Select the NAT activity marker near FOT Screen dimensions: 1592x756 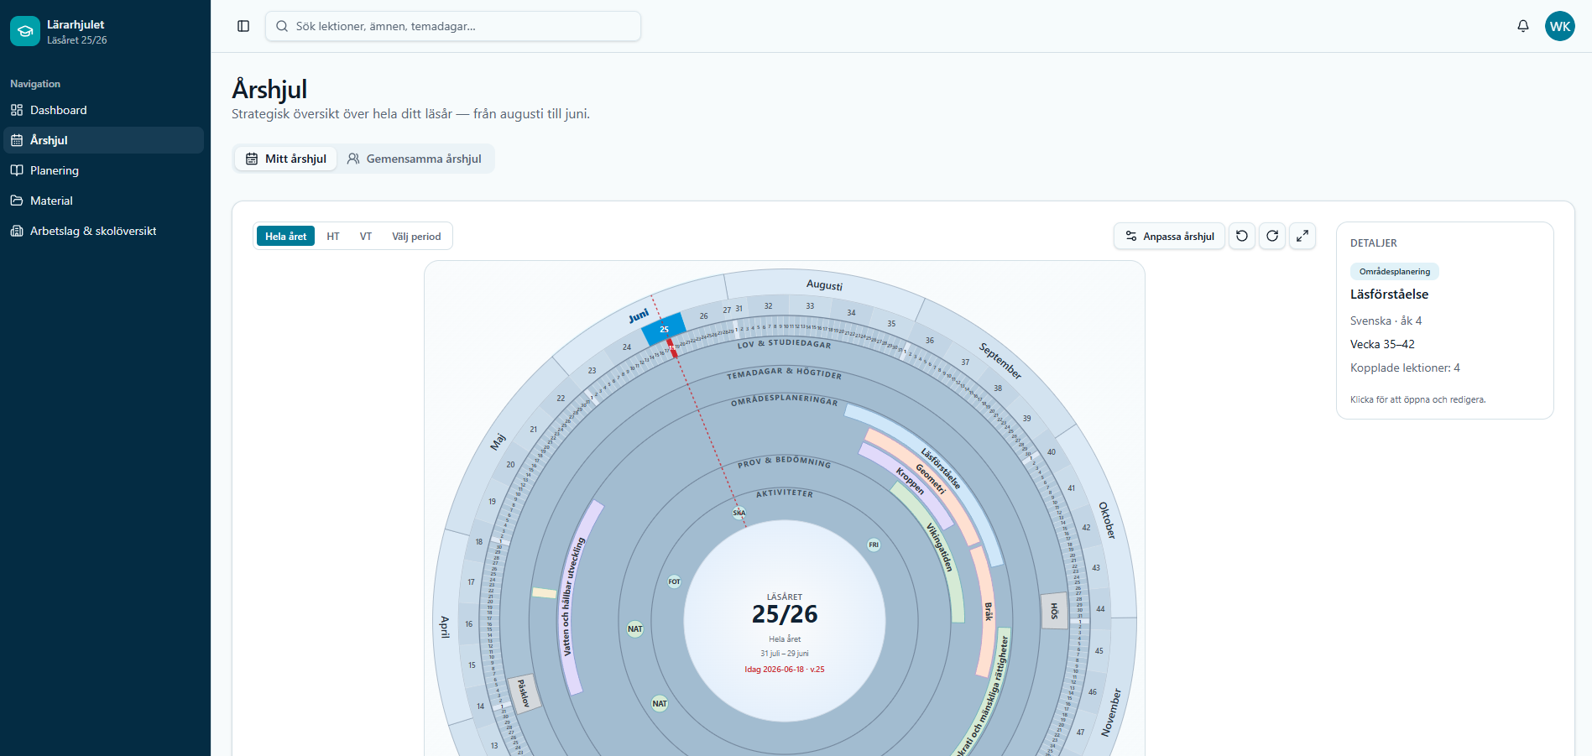tap(635, 628)
